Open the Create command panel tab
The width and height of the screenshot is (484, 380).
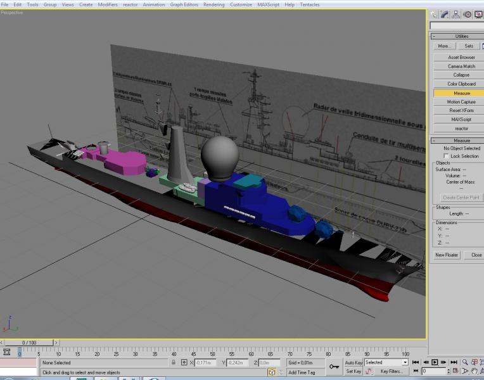tap(434, 15)
